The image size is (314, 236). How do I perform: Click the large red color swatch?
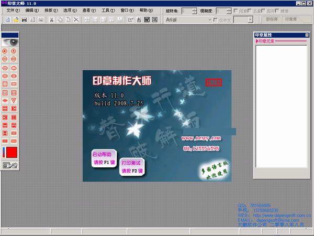point(12,152)
